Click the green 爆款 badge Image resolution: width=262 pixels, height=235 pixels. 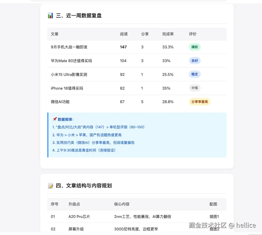[x=195, y=47]
